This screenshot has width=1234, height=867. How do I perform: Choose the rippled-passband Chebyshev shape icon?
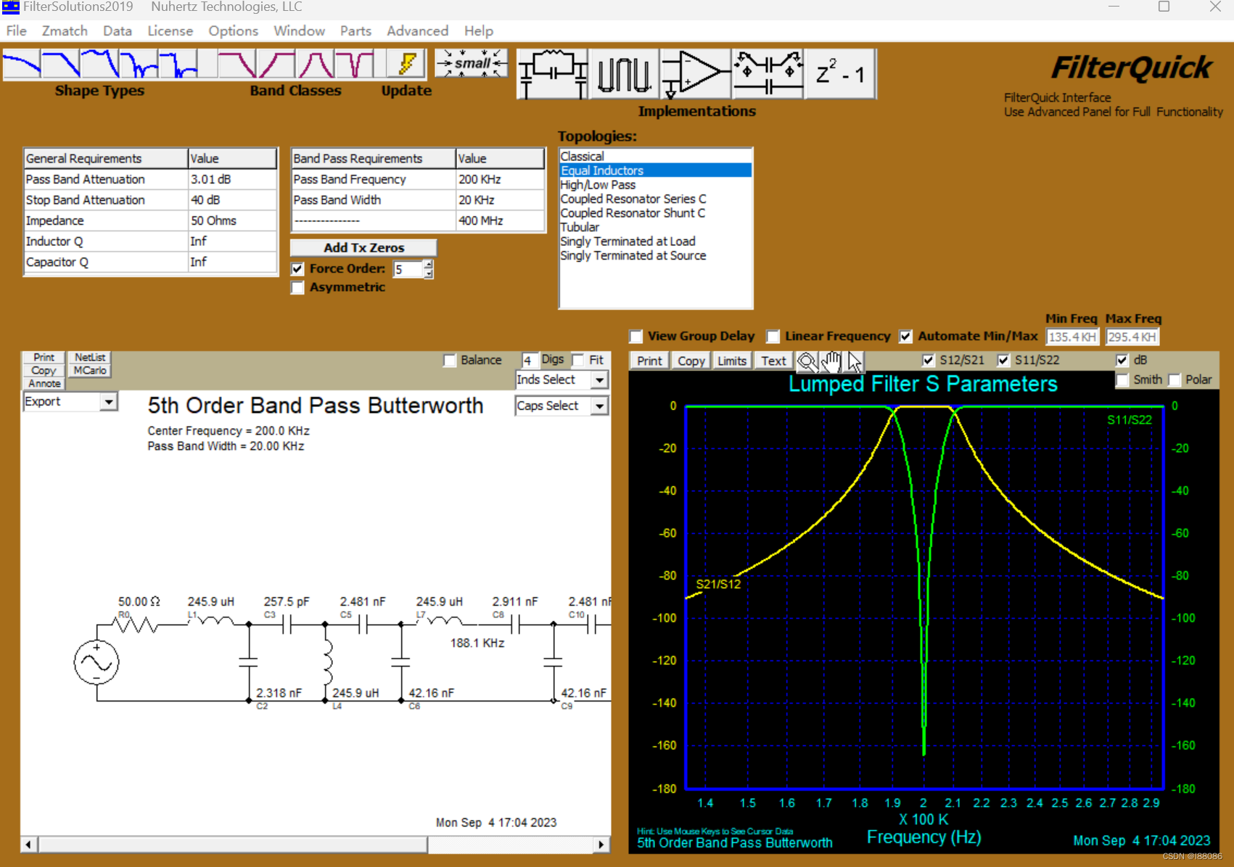click(x=100, y=64)
